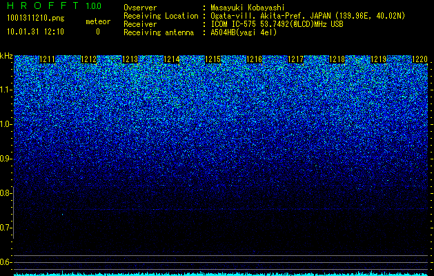The height and width of the screenshot is (276, 434).
Task: Click the Receiving antenna label
Action: pos(159,32)
